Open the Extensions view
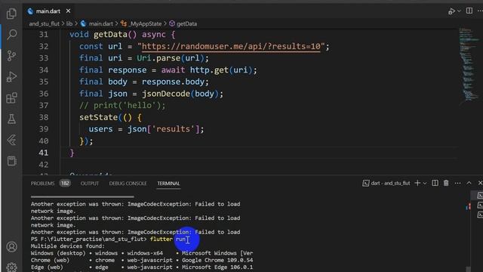Image resolution: width=483 pixels, height=272 pixels. (x=11, y=97)
